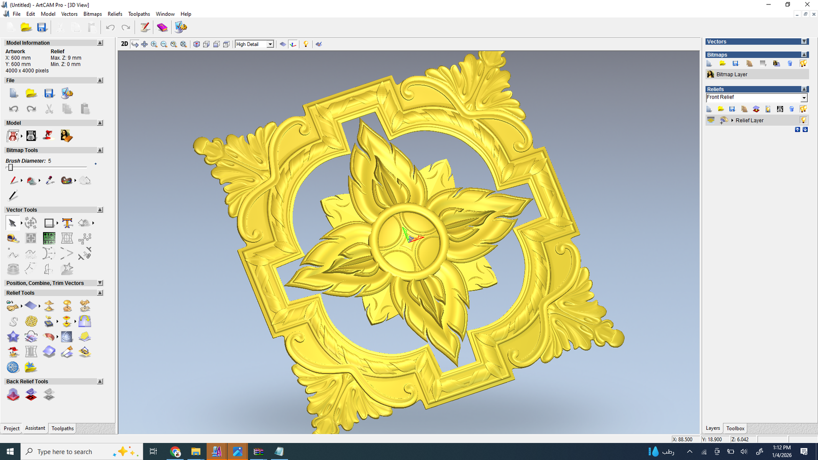818x460 pixels.
Task: Toggle the origin axes display in 3D view
Action: [x=293, y=44]
